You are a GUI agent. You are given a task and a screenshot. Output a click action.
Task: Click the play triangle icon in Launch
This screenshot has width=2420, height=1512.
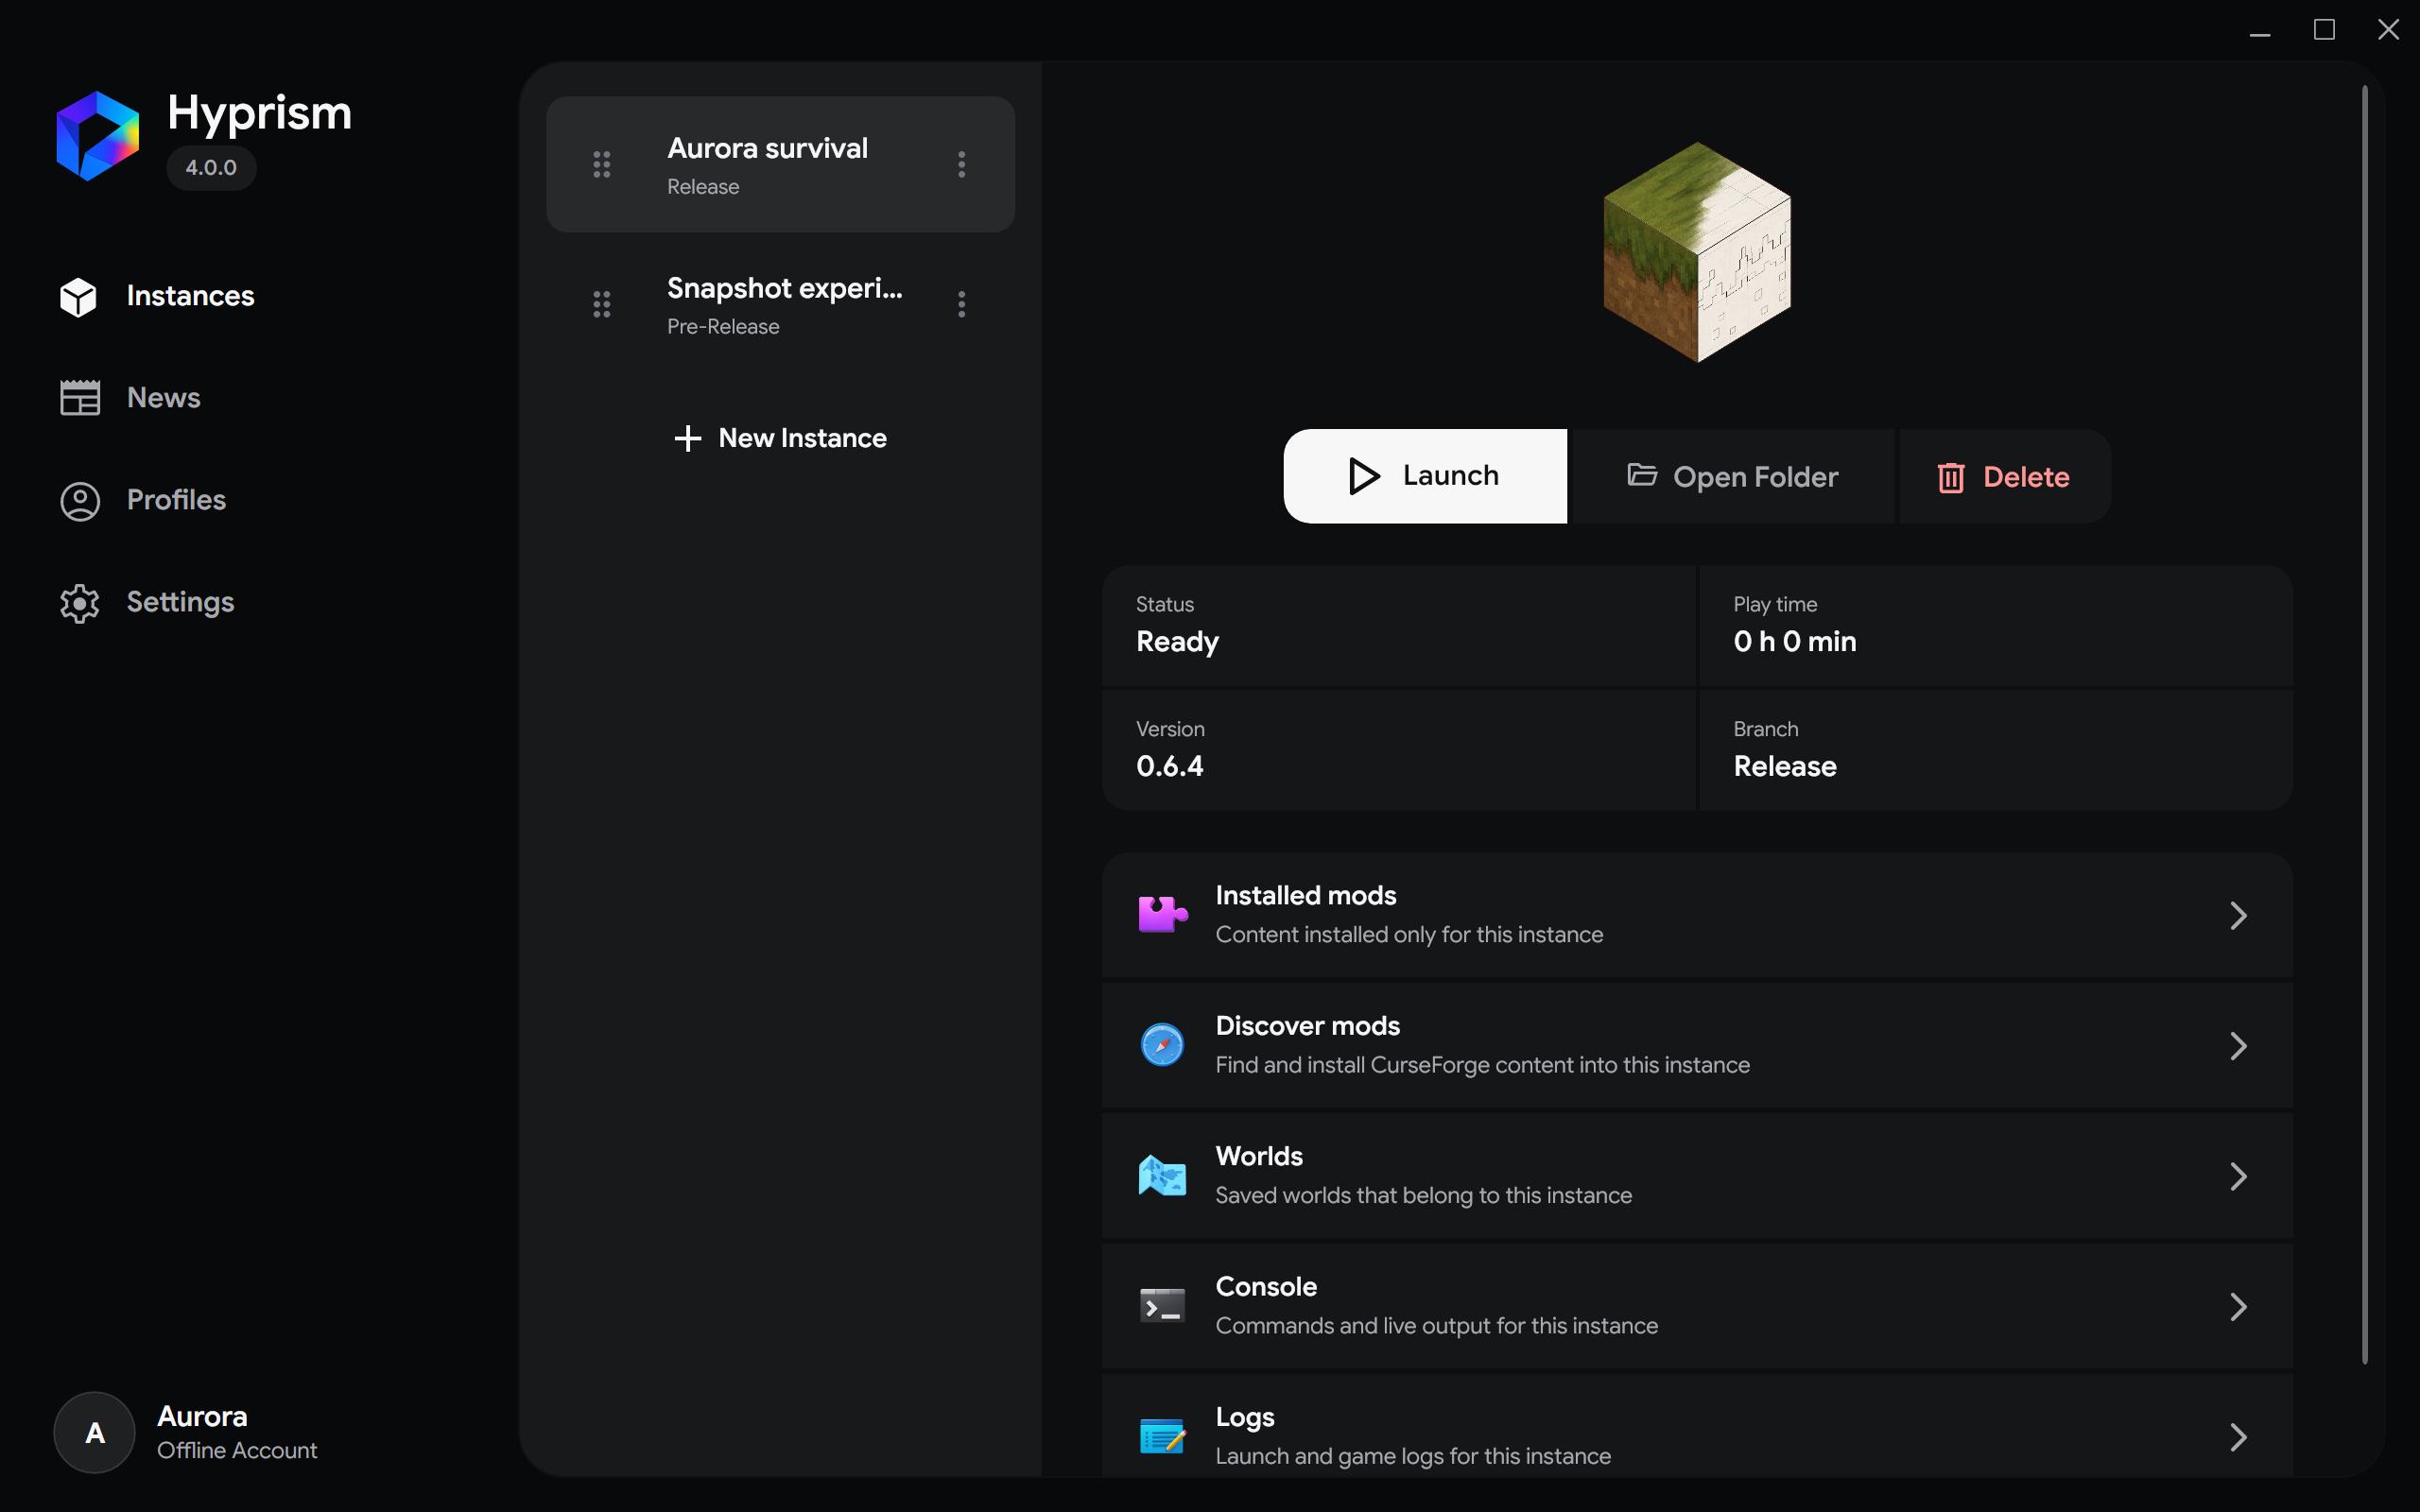(1364, 476)
